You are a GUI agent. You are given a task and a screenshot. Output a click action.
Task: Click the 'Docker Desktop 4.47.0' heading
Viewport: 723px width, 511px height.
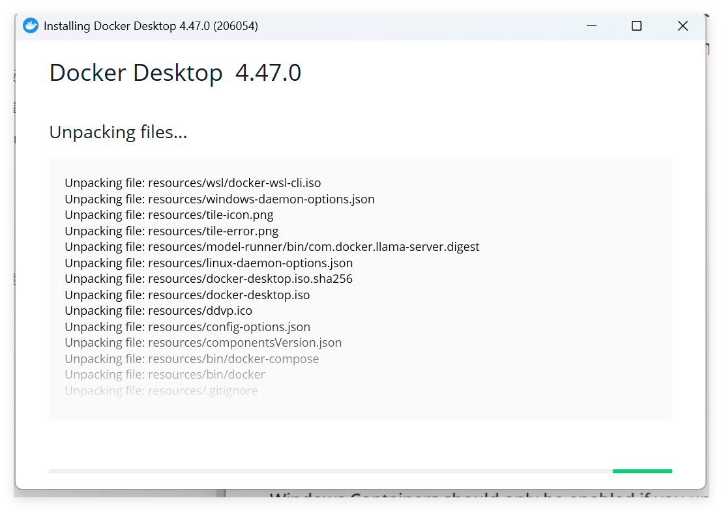click(x=175, y=73)
